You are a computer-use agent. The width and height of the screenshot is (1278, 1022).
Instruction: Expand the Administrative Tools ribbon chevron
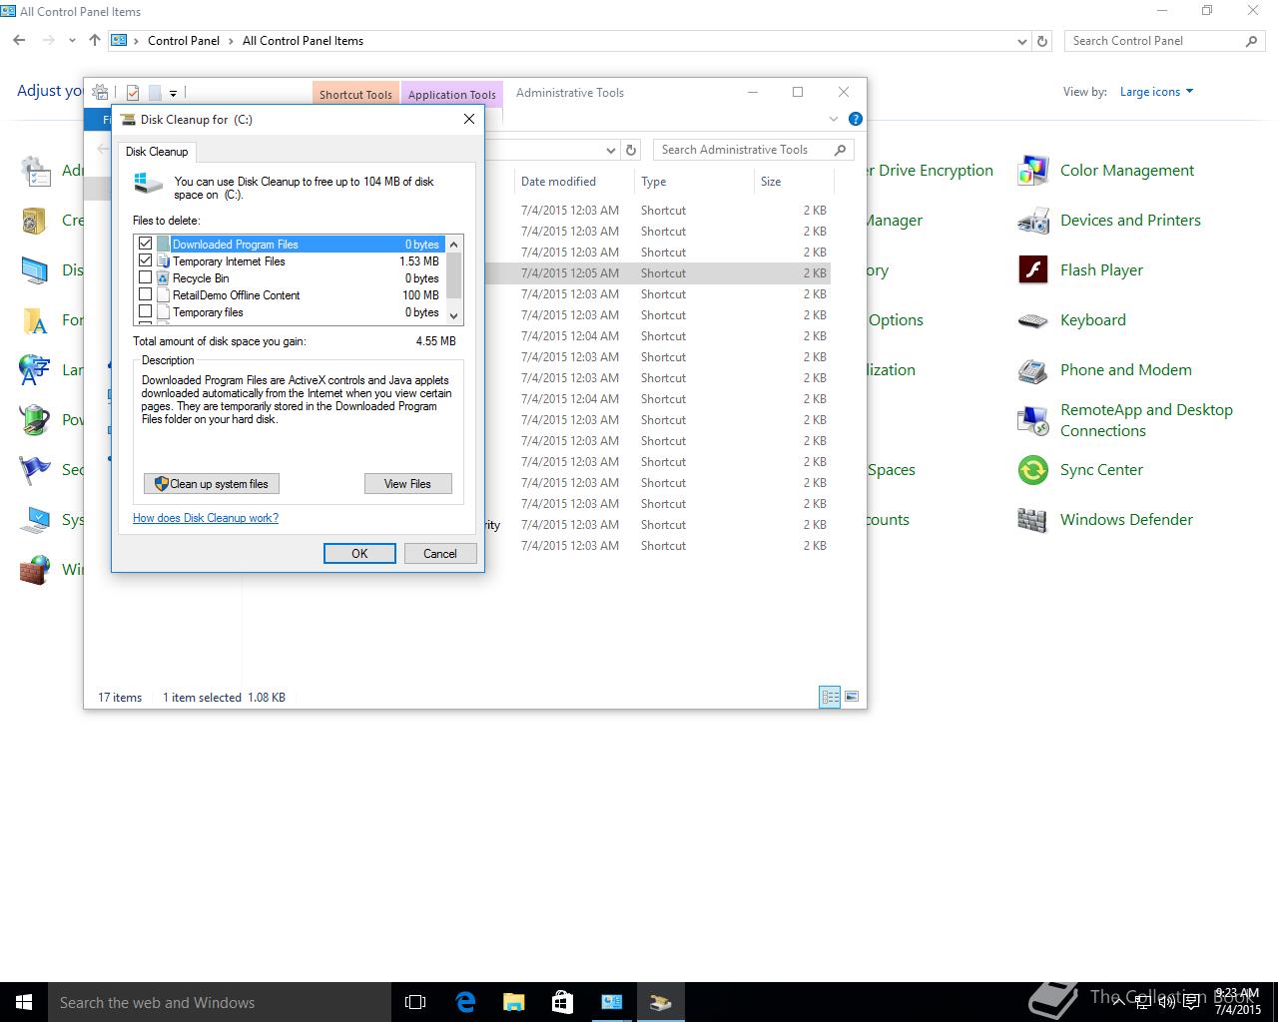tap(834, 119)
